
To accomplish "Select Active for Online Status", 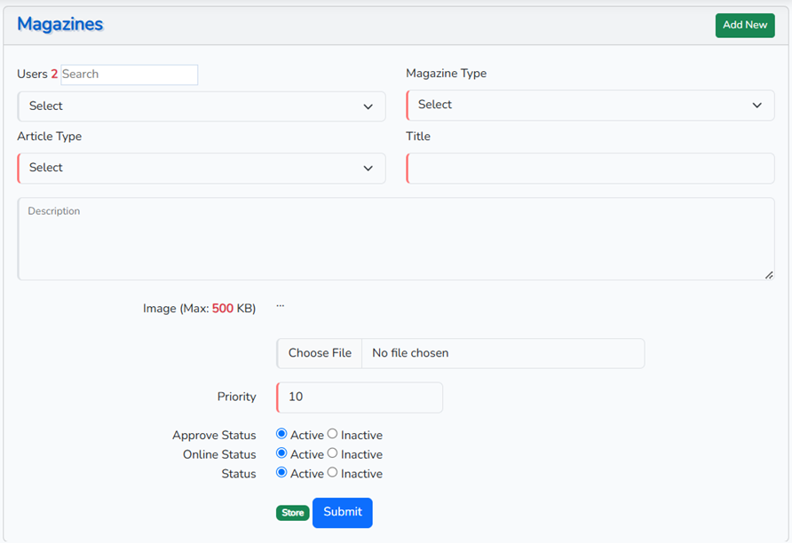I will pyautogui.click(x=281, y=453).
